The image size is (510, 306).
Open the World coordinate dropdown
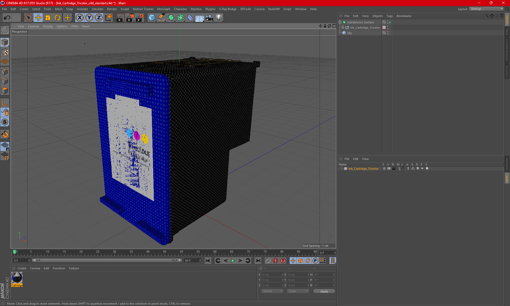coord(272,291)
